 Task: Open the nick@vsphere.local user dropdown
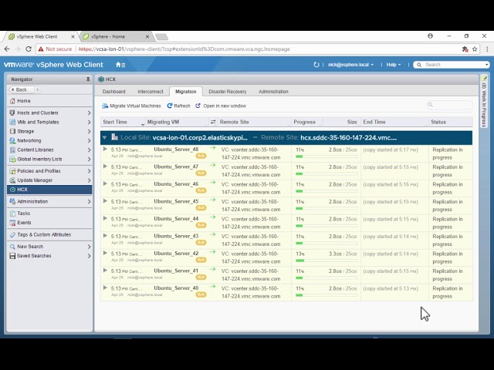[354, 65]
